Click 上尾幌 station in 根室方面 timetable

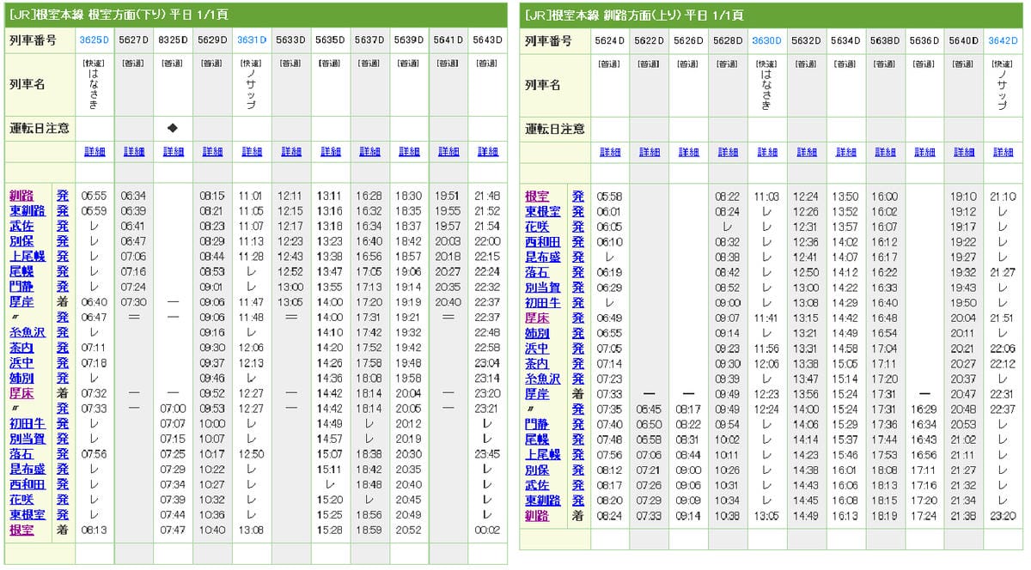click(27, 257)
